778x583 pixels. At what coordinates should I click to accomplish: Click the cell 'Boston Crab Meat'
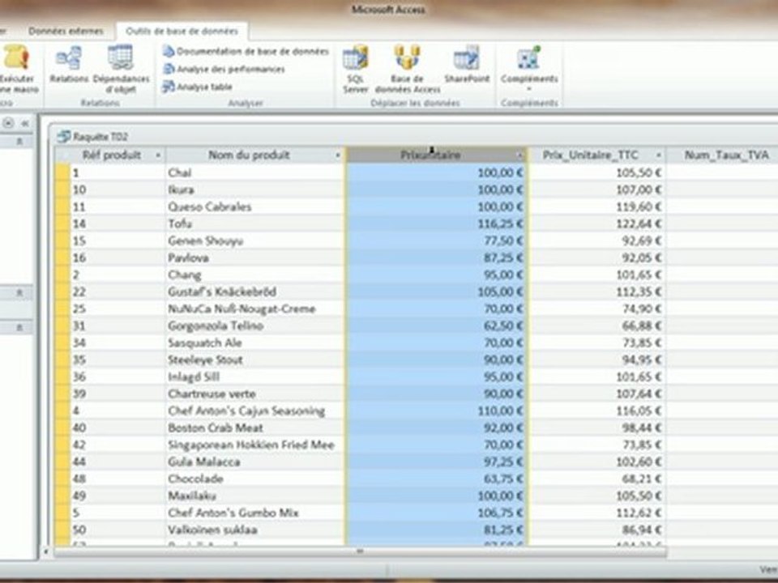[255, 428]
